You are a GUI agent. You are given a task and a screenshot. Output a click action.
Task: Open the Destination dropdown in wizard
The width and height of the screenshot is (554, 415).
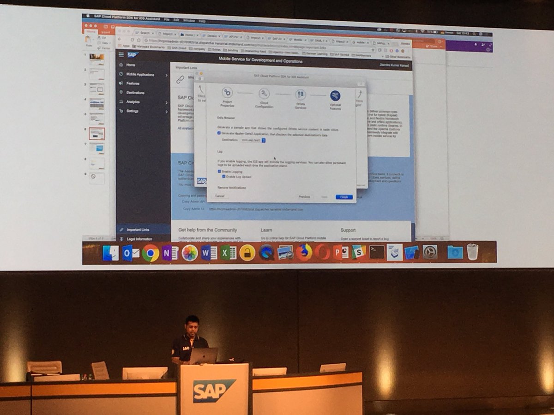253,140
